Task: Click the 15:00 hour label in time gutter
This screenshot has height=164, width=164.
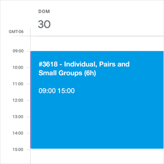Action: [18, 150]
